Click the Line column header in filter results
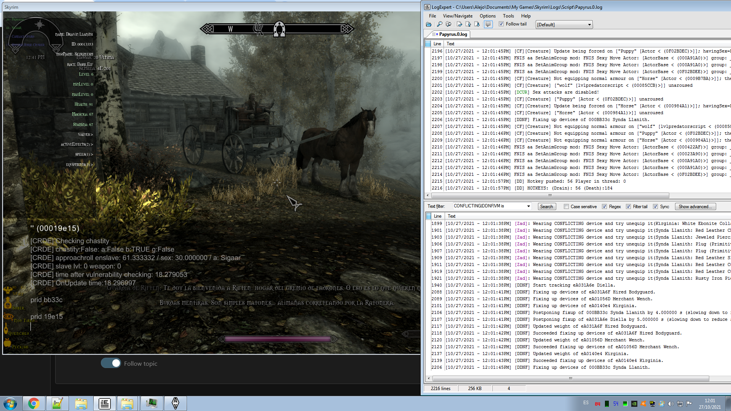This screenshot has height=411, width=731. point(437,216)
